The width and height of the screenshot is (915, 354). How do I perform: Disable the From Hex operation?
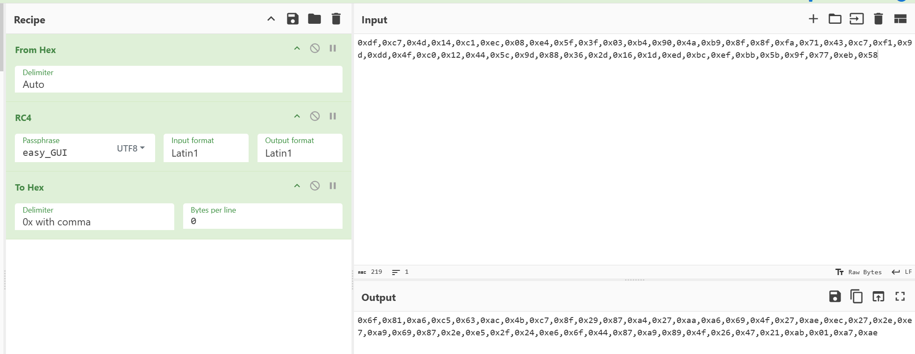point(315,48)
